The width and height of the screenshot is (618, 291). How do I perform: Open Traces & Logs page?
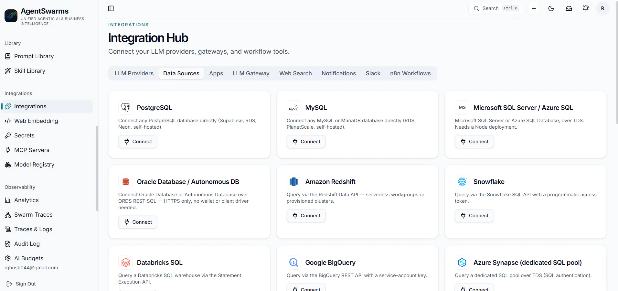pyautogui.click(x=47, y=229)
